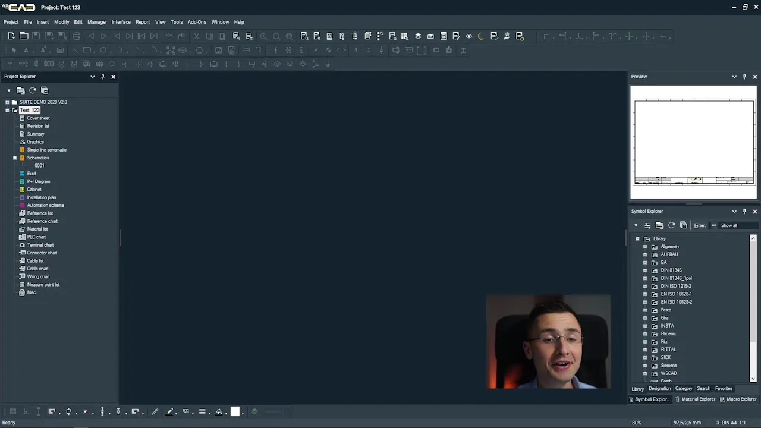
Task: Click the person badge toolbar icon
Action: click(507, 36)
